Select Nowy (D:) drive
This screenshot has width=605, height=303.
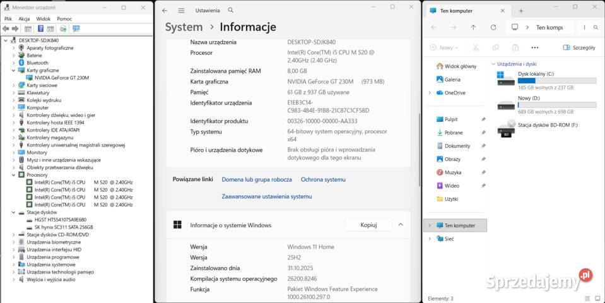point(547,105)
